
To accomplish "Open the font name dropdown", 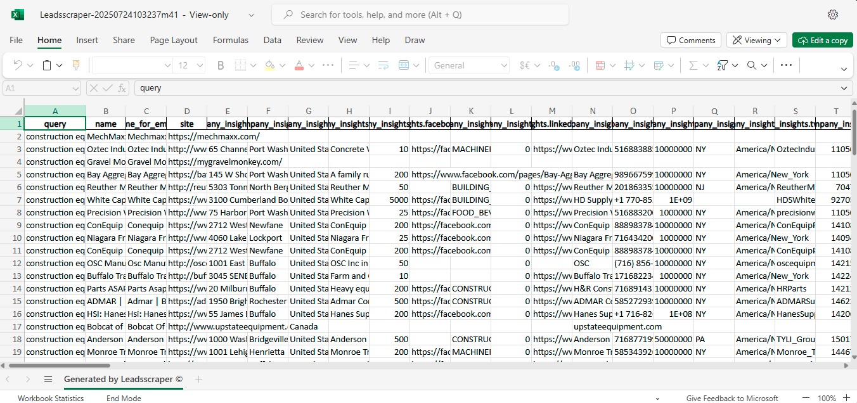I will tap(167, 65).
